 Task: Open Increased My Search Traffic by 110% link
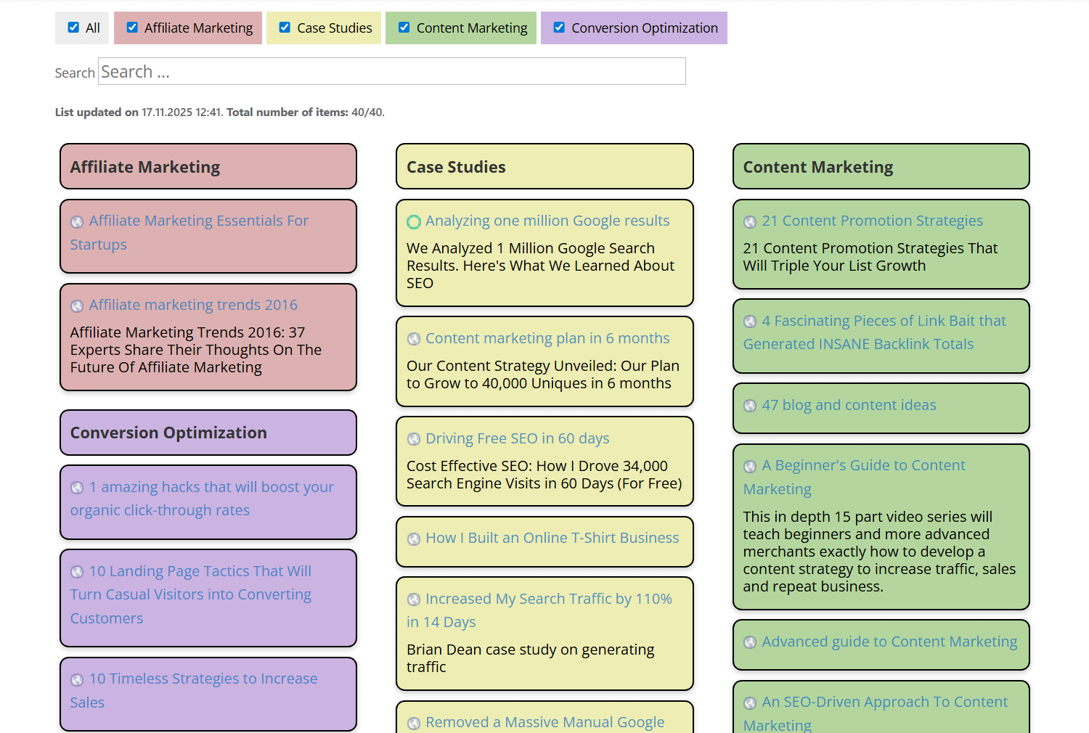(548, 599)
